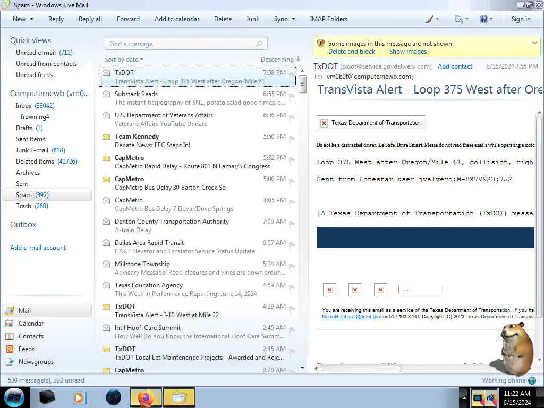Viewport: 544px width, 408px height.
Task: Click Junk in the toolbar
Action: [252, 19]
